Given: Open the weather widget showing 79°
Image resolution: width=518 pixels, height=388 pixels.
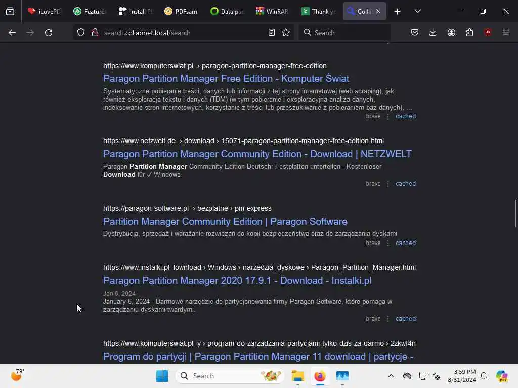Looking at the screenshot, I should pyautogui.click(x=17, y=375).
